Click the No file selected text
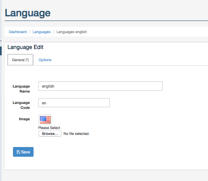The height and width of the screenshot is (181, 208). (76, 134)
